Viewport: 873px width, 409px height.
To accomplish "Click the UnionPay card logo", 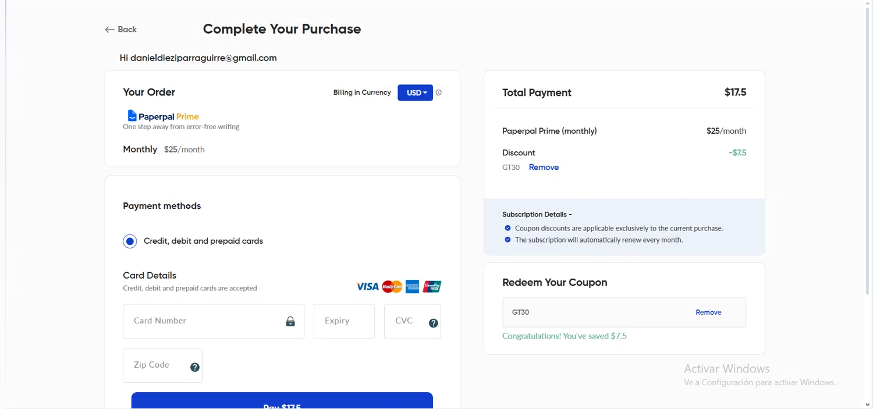I will (432, 286).
